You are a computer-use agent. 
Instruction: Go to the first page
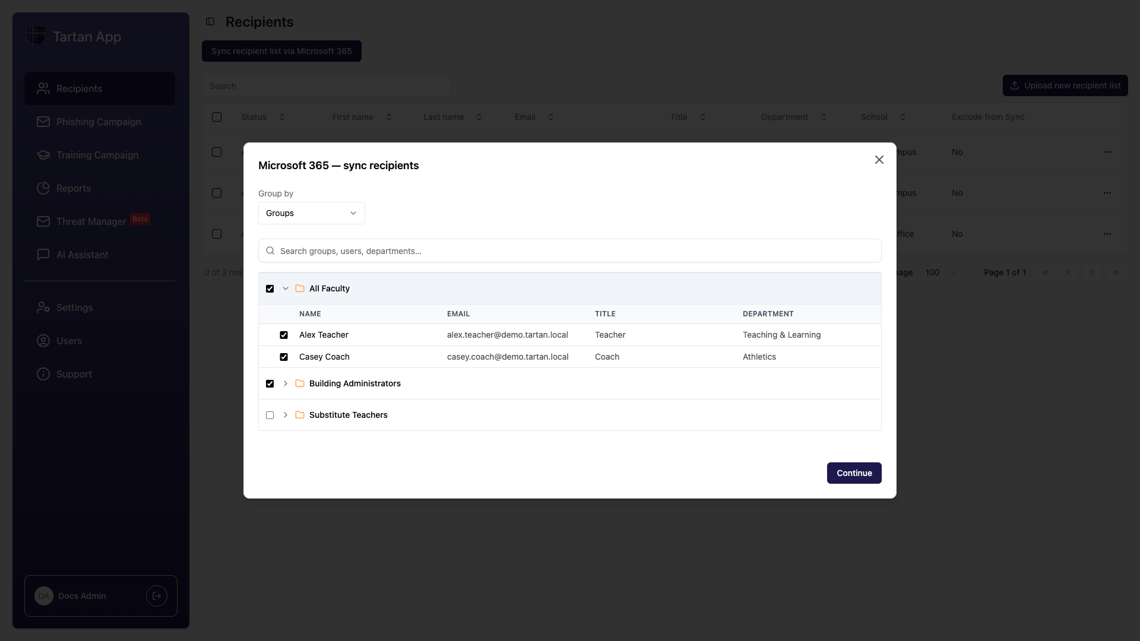tap(1045, 272)
